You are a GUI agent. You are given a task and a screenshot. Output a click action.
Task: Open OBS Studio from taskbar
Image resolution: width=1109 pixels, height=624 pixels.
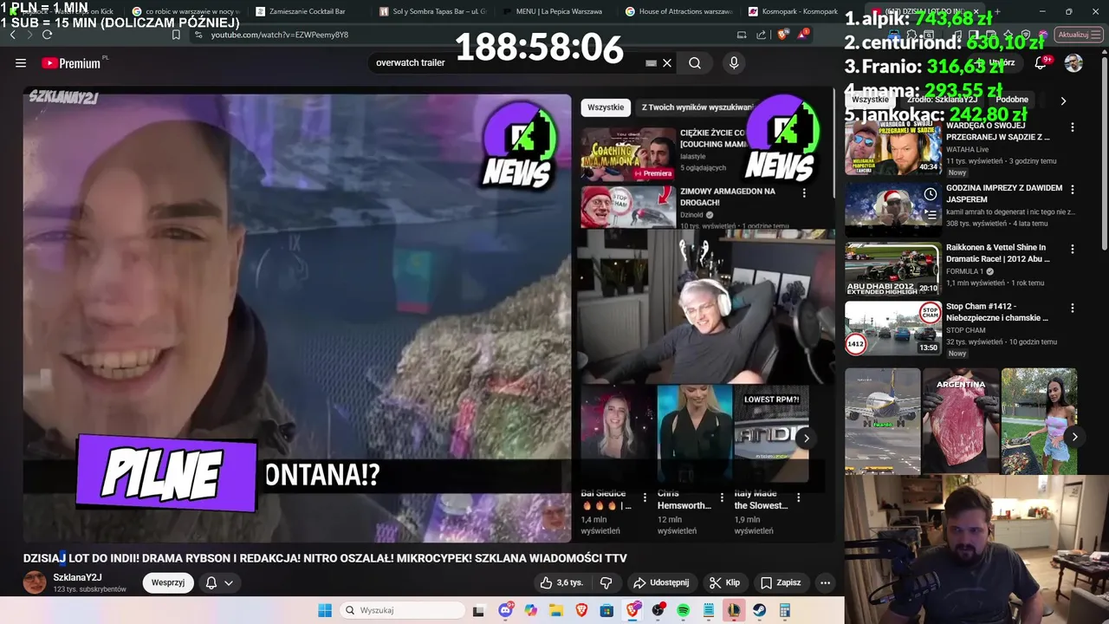pyautogui.click(x=658, y=610)
